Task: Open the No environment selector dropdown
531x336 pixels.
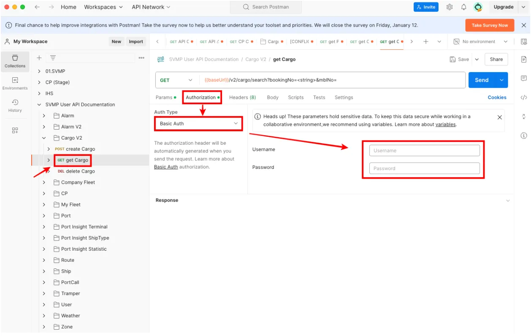Action: [480, 42]
